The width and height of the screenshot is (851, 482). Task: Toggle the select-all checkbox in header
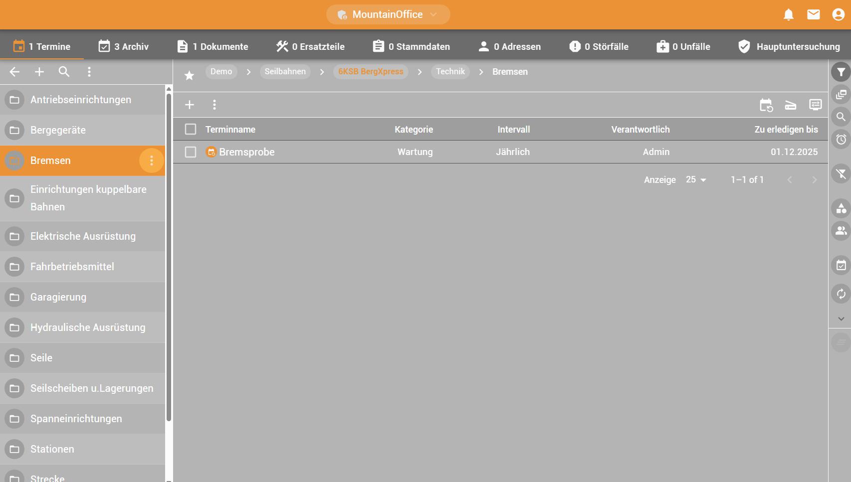191,129
